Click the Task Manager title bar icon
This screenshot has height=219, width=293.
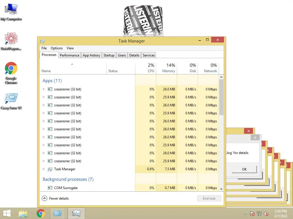[x=42, y=41]
